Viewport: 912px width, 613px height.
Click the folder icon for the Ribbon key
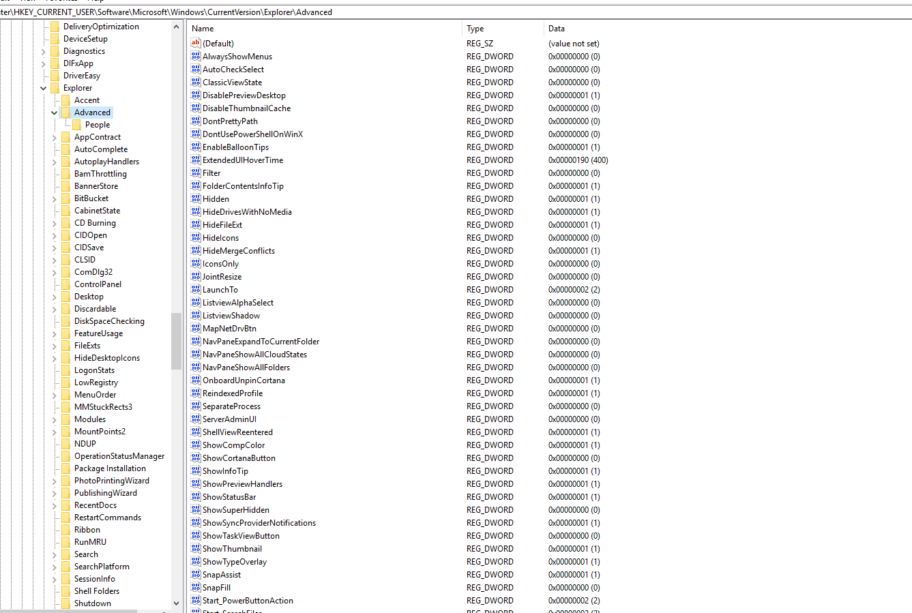pos(65,530)
